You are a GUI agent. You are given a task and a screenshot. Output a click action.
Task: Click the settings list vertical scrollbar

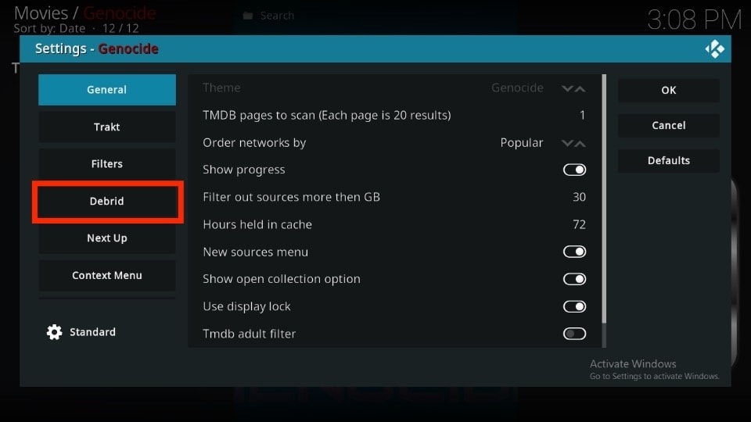pos(604,198)
